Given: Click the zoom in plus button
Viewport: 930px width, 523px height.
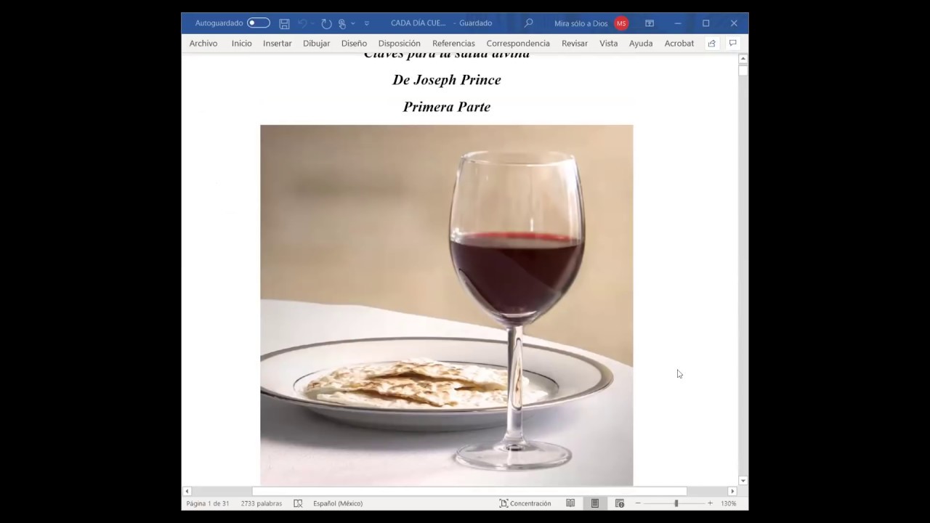Looking at the screenshot, I should coord(710,503).
